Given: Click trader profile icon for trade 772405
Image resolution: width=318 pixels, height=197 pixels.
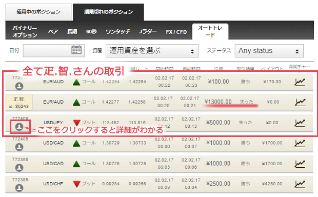Looking at the screenshot, I should click(19, 147).
